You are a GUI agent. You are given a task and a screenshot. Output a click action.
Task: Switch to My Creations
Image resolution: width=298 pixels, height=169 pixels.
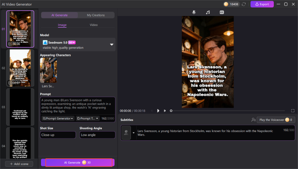[x=96, y=15]
